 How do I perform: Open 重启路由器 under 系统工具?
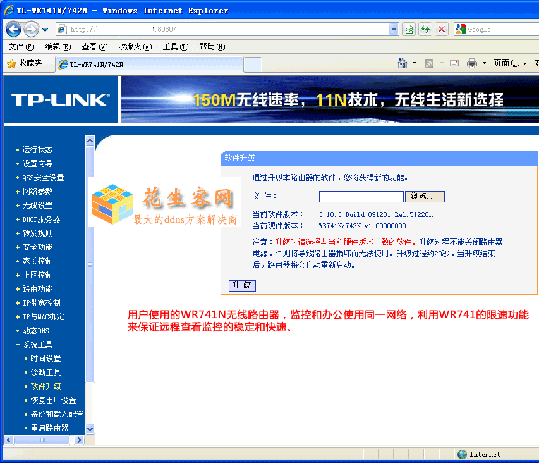pos(49,428)
